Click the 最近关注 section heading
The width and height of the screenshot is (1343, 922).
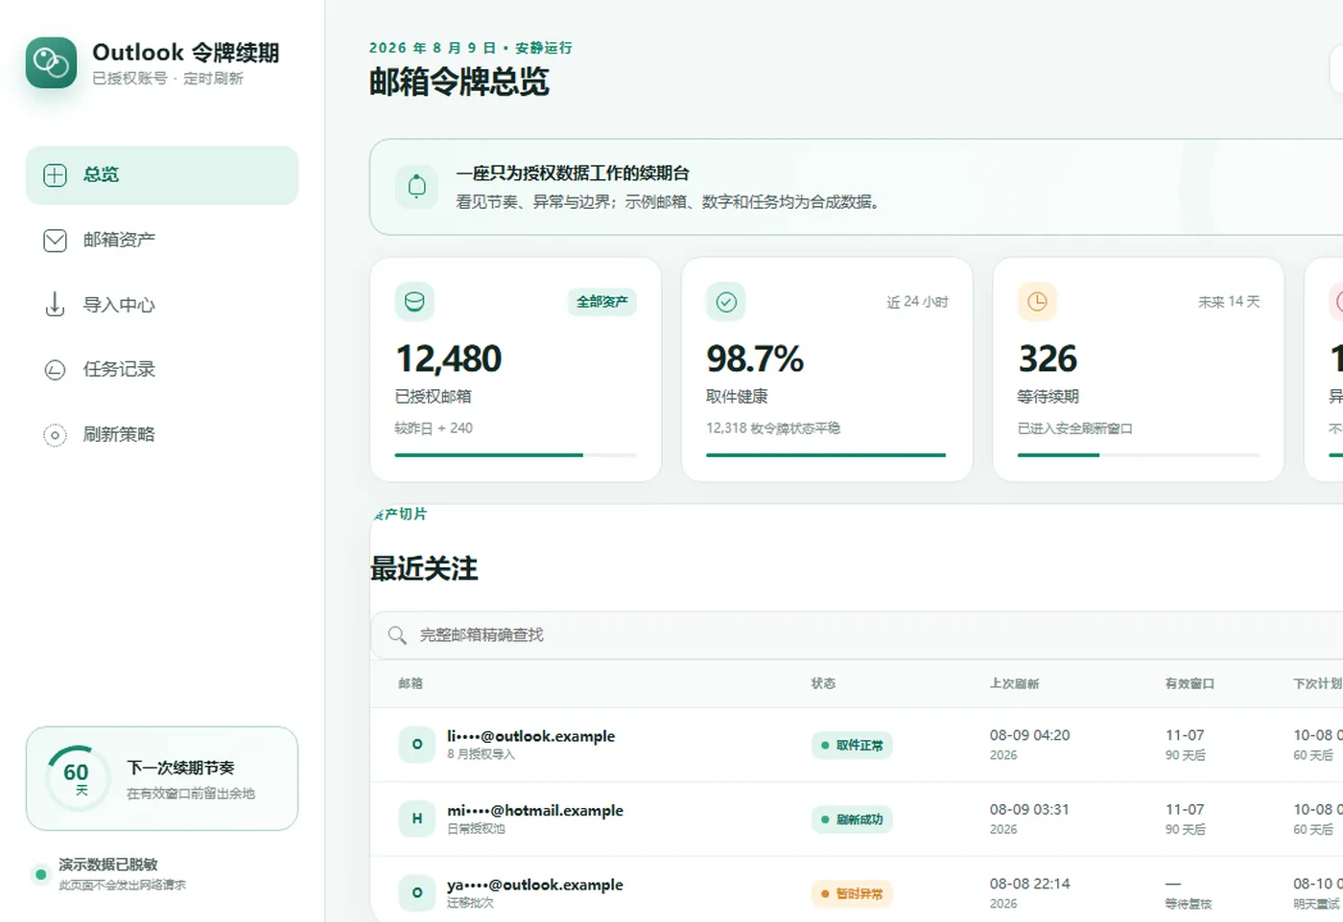[424, 568]
